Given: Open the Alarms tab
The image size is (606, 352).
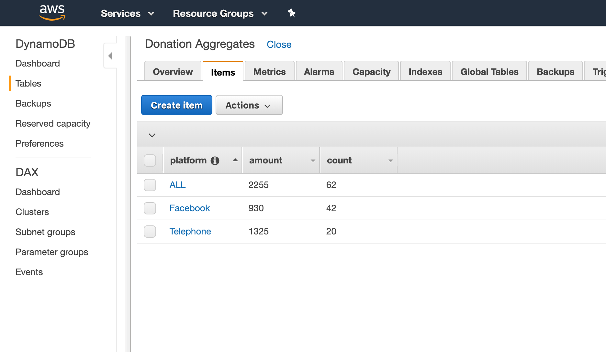Looking at the screenshot, I should 319,71.
